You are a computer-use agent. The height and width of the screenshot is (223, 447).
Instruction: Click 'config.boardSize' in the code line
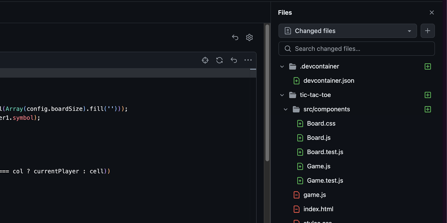click(x=55, y=109)
